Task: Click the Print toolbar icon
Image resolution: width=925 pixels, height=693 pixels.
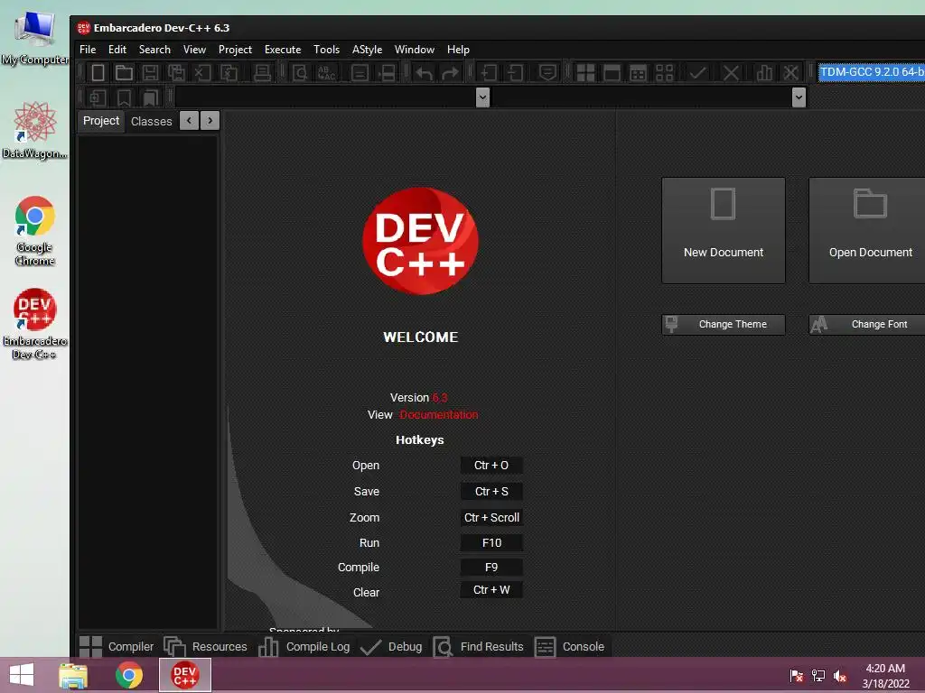Action: click(x=262, y=72)
